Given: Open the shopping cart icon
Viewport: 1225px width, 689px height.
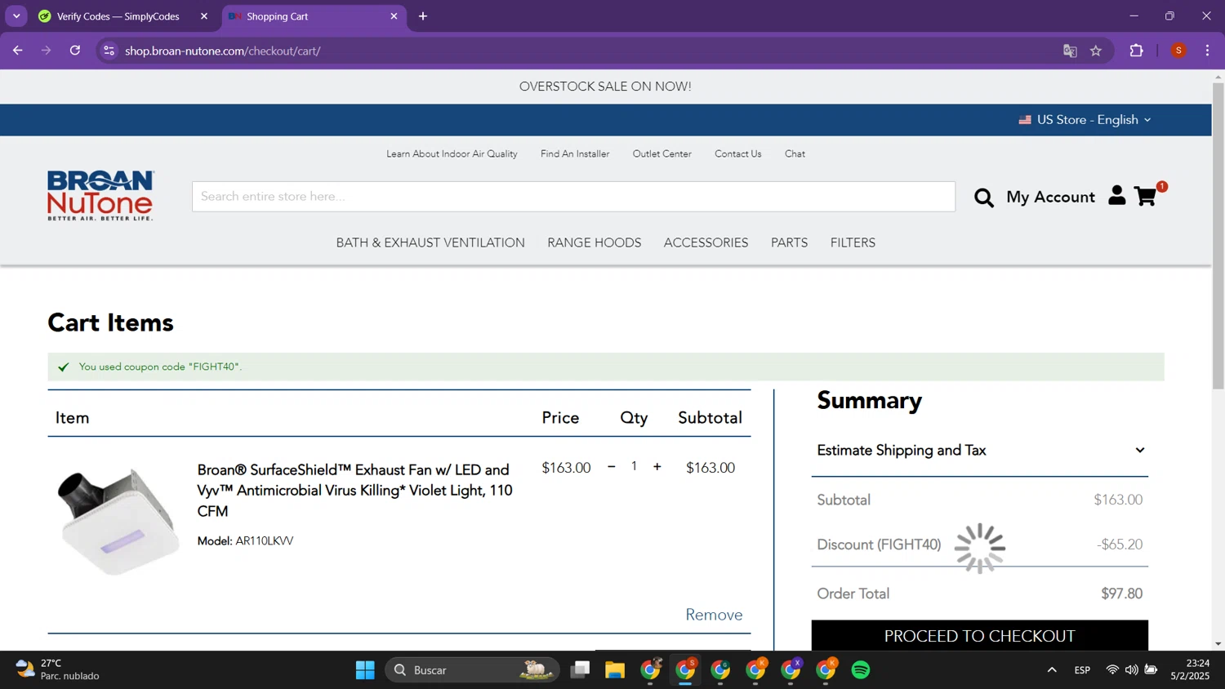Looking at the screenshot, I should (x=1145, y=196).
